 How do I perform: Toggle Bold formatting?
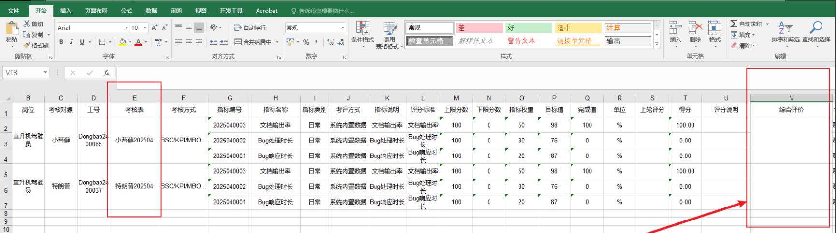(x=61, y=42)
